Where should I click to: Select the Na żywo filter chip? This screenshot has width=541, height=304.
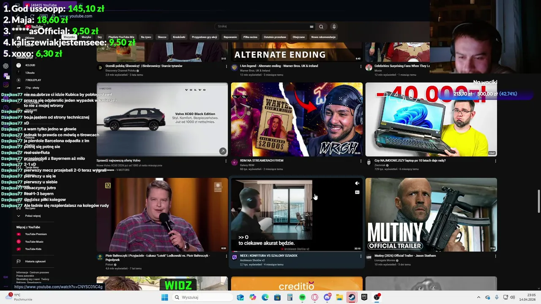tap(146, 37)
